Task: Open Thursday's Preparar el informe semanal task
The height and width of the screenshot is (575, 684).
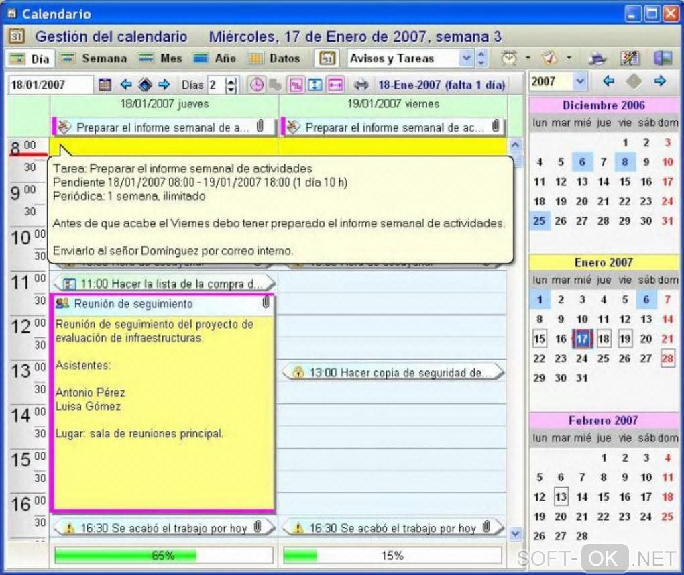Action: tap(164, 127)
